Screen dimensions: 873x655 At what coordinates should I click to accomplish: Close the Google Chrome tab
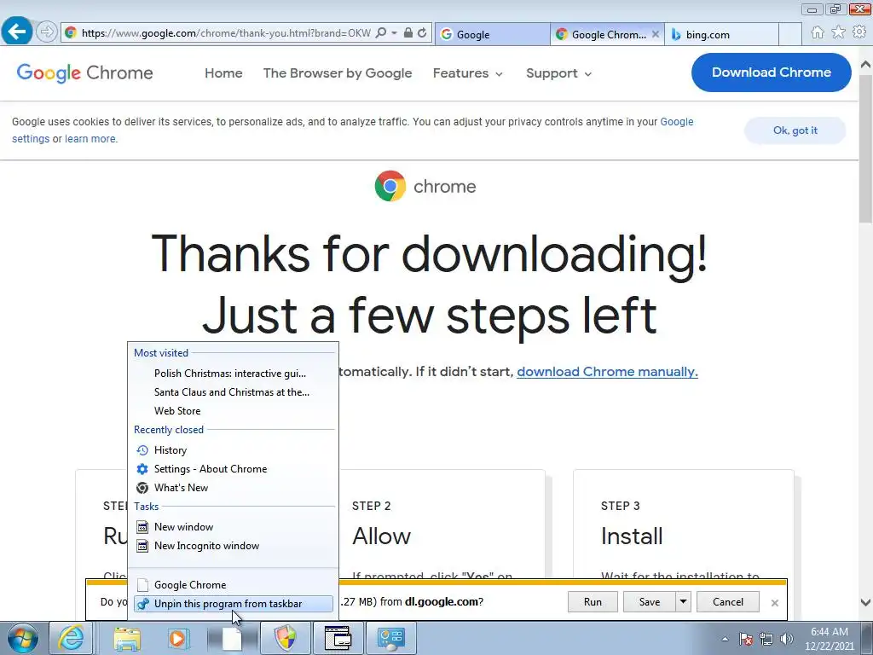pos(656,34)
